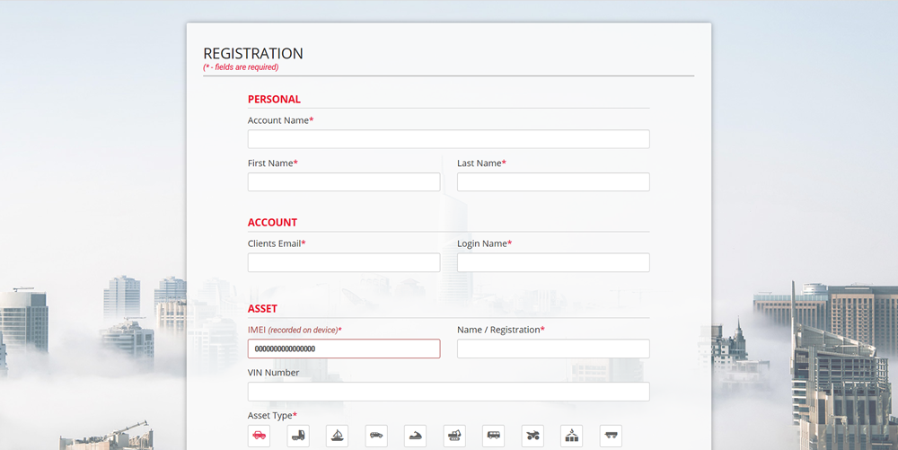Select the red car asset type
Screen dimensions: 898x450
(259, 436)
